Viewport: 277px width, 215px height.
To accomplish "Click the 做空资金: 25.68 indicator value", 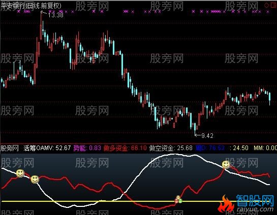I will [171, 148].
